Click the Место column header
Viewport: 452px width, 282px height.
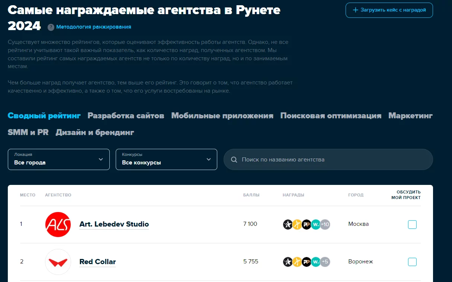pyautogui.click(x=28, y=195)
